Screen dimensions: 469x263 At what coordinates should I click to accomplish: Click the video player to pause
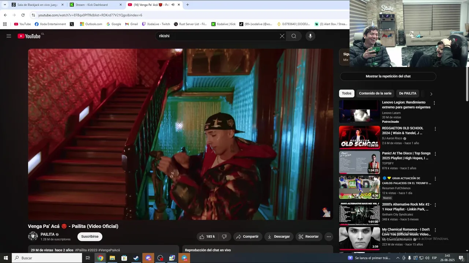click(181, 134)
